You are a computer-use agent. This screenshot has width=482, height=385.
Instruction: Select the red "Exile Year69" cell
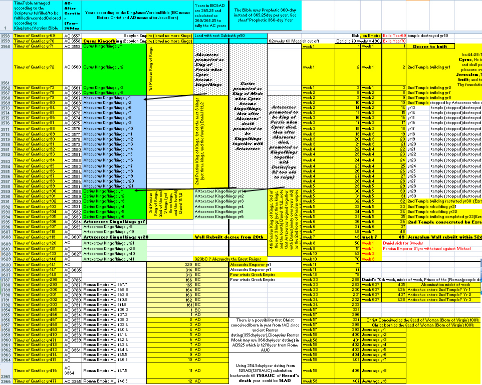tap(394, 36)
